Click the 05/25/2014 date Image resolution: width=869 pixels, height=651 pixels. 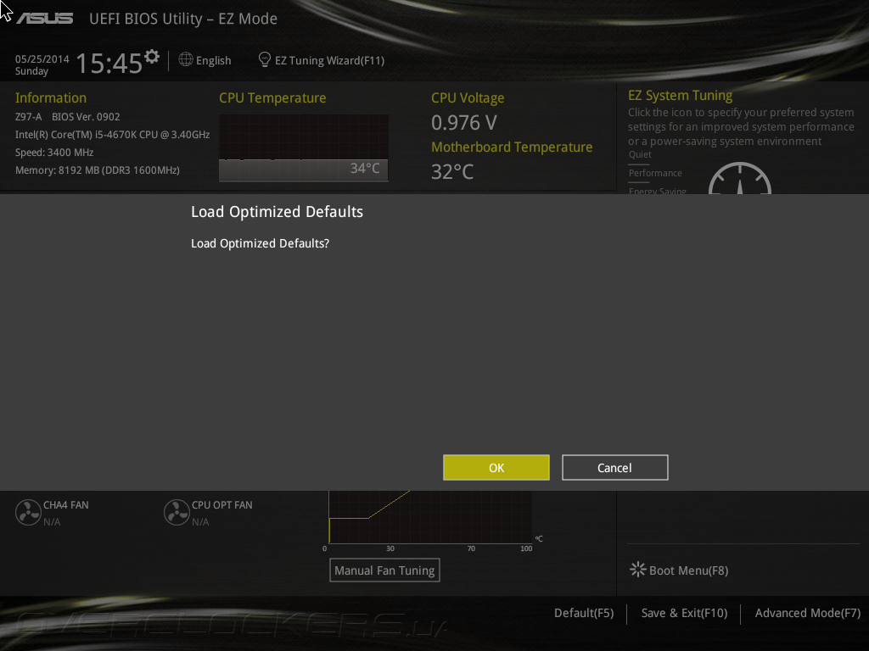42,58
